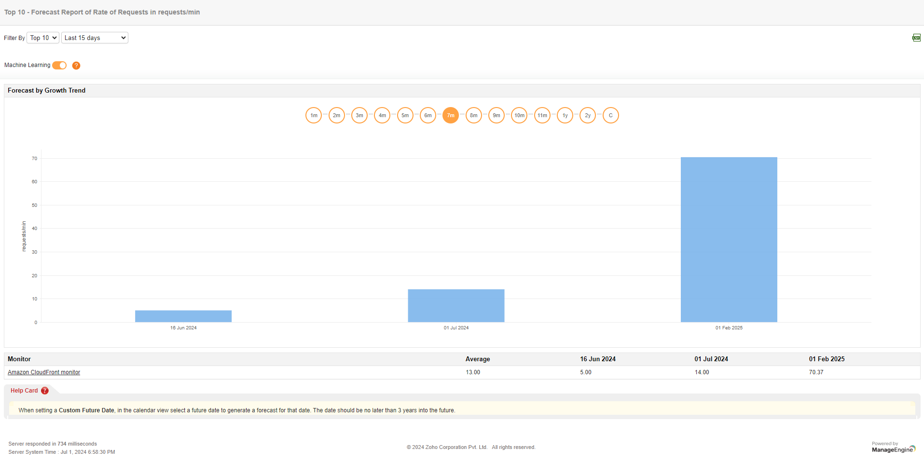Select the C custom forecast date option

pos(610,115)
